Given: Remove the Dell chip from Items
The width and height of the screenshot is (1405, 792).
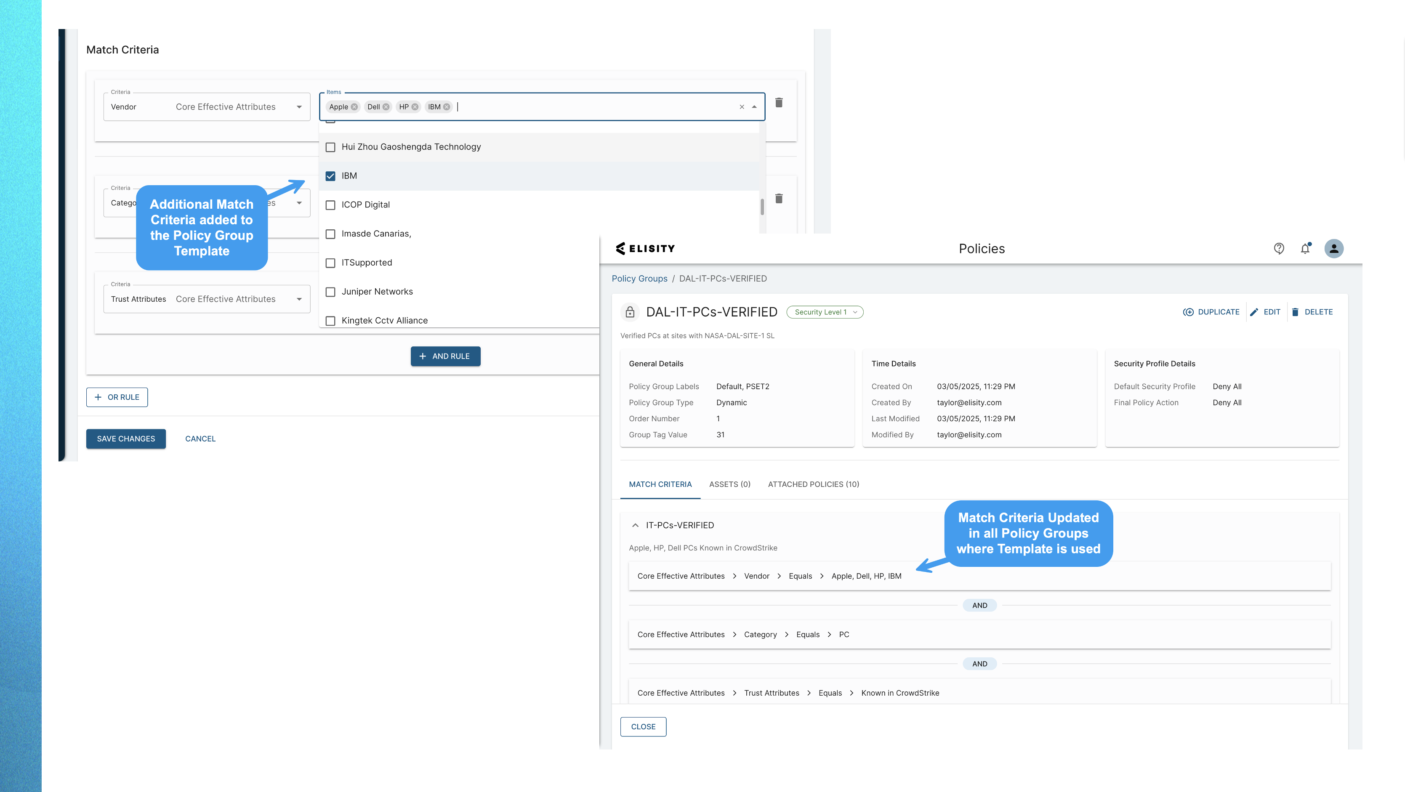Looking at the screenshot, I should click(x=386, y=107).
